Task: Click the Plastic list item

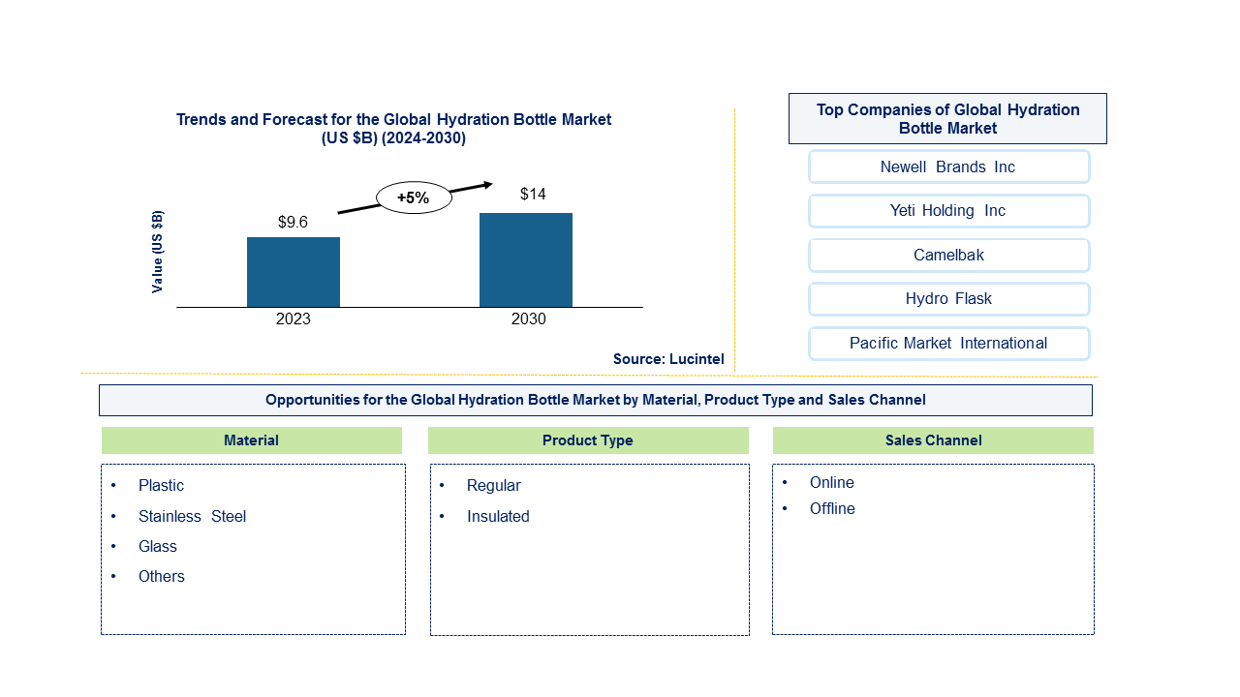Action: (161, 486)
